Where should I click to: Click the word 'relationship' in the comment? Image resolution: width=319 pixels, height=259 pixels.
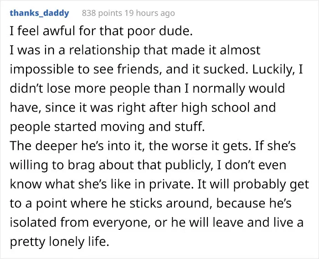tap(104, 50)
